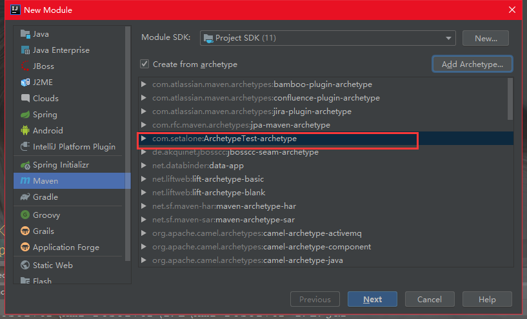
Task: Click the Flash folder icon
Action: click(x=25, y=280)
